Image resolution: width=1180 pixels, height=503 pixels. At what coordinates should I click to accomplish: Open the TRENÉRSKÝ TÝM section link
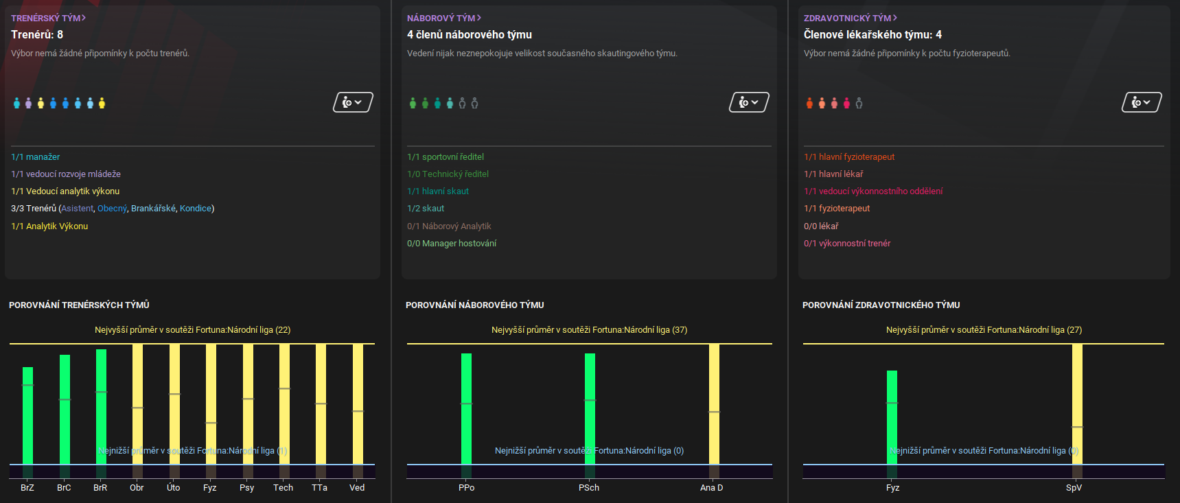49,18
